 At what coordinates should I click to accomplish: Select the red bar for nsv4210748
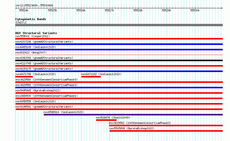pyautogui.click(x=119, y=66)
